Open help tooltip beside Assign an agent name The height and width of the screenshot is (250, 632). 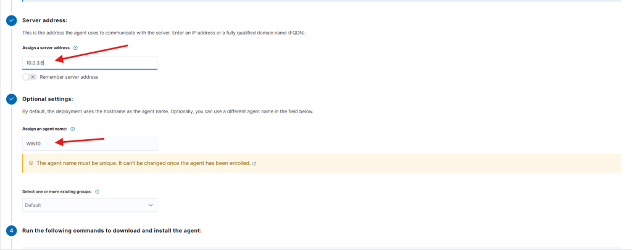tap(73, 129)
